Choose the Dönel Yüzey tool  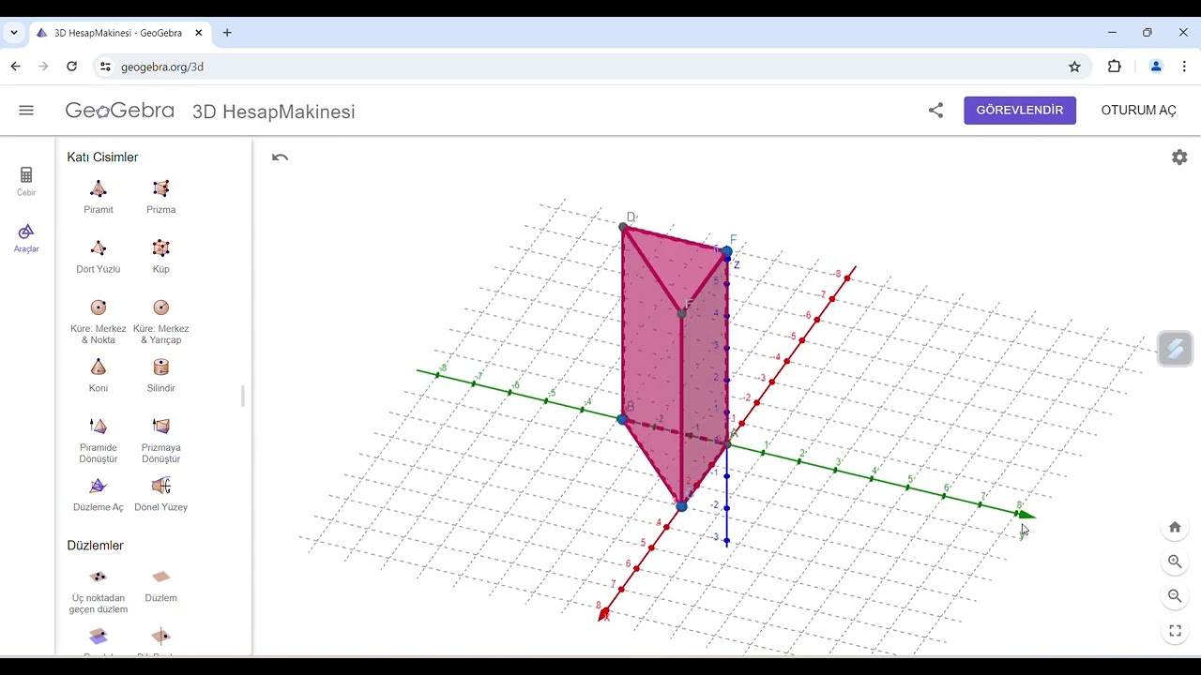(161, 494)
